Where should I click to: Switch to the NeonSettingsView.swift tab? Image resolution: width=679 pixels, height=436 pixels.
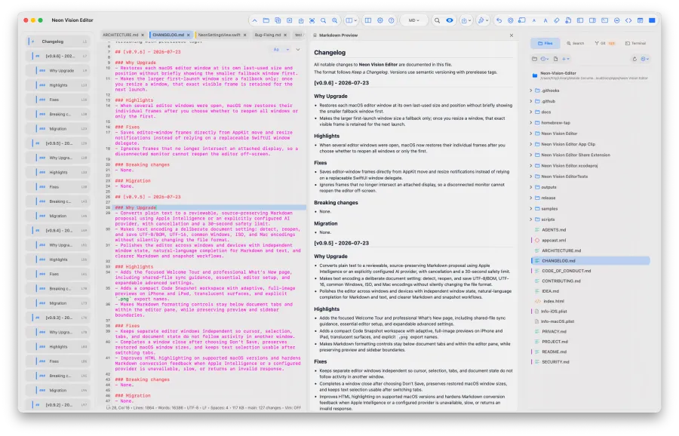tap(219, 35)
